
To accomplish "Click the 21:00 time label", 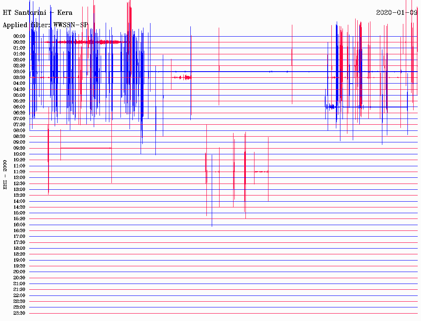I will point(19,284).
